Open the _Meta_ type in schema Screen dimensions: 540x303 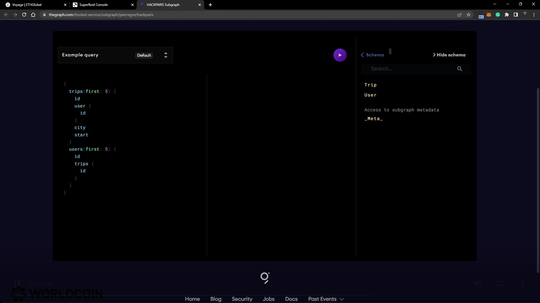[373, 119]
